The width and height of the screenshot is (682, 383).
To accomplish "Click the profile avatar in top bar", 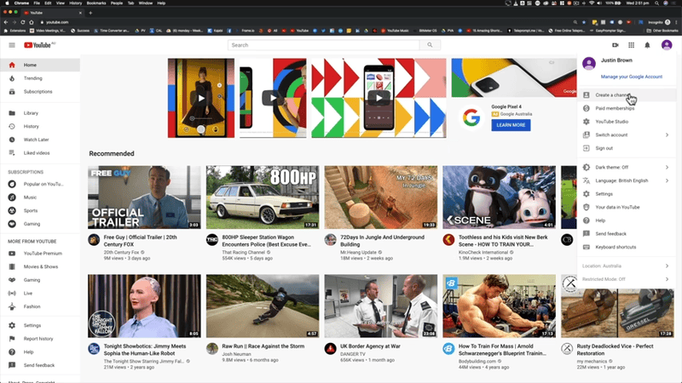I will (x=666, y=45).
